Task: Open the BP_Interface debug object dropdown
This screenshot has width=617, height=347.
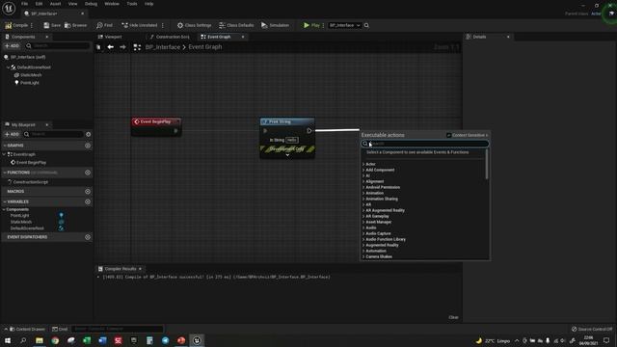Action: tap(345, 25)
